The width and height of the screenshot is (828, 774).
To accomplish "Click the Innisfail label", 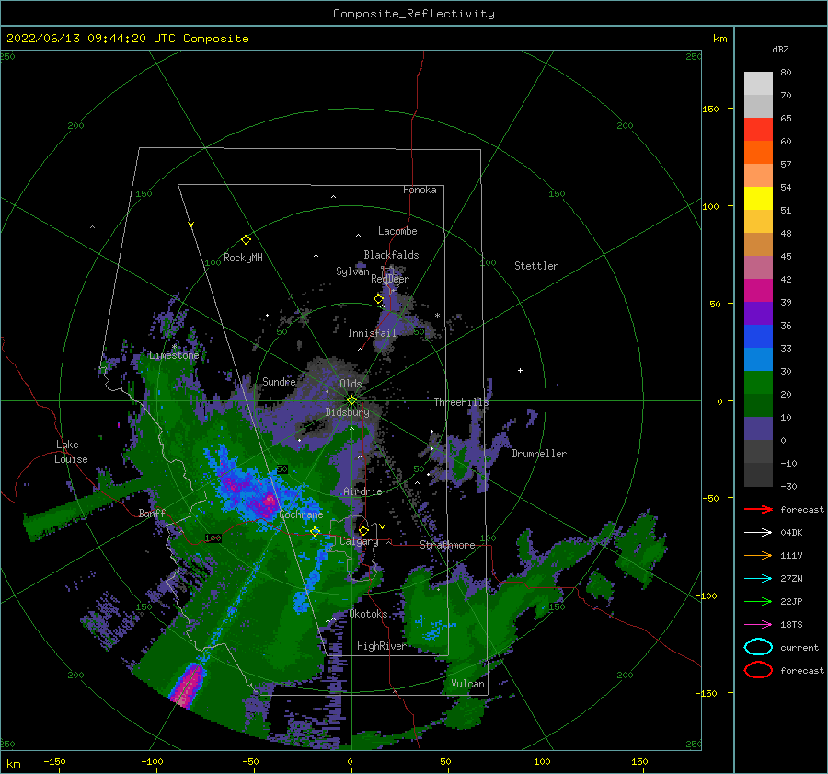I will [373, 333].
